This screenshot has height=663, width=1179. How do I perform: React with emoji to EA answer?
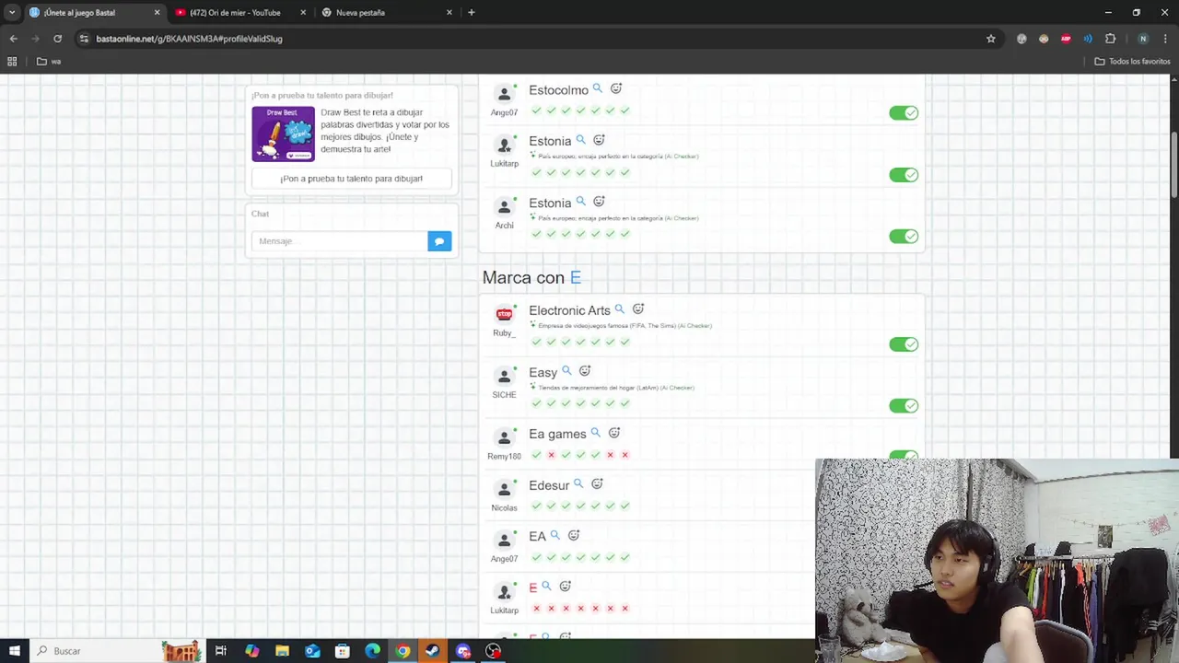[x=574, y=535]
